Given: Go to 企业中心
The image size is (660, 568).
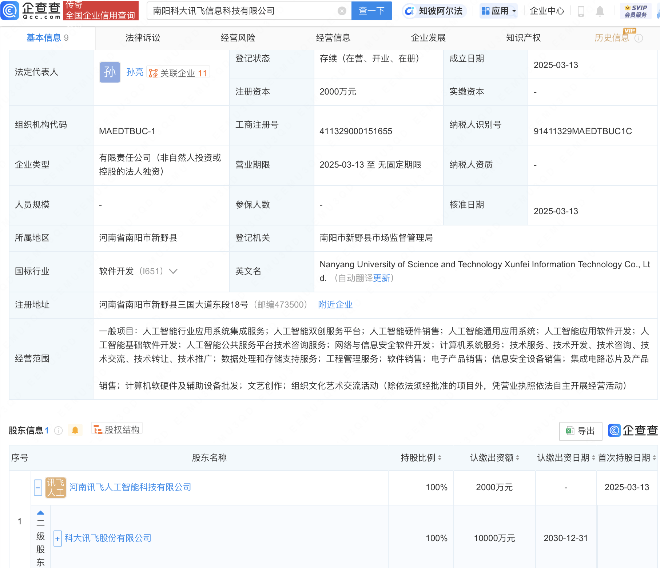Looking at the screenshot, I should [547, 11].
